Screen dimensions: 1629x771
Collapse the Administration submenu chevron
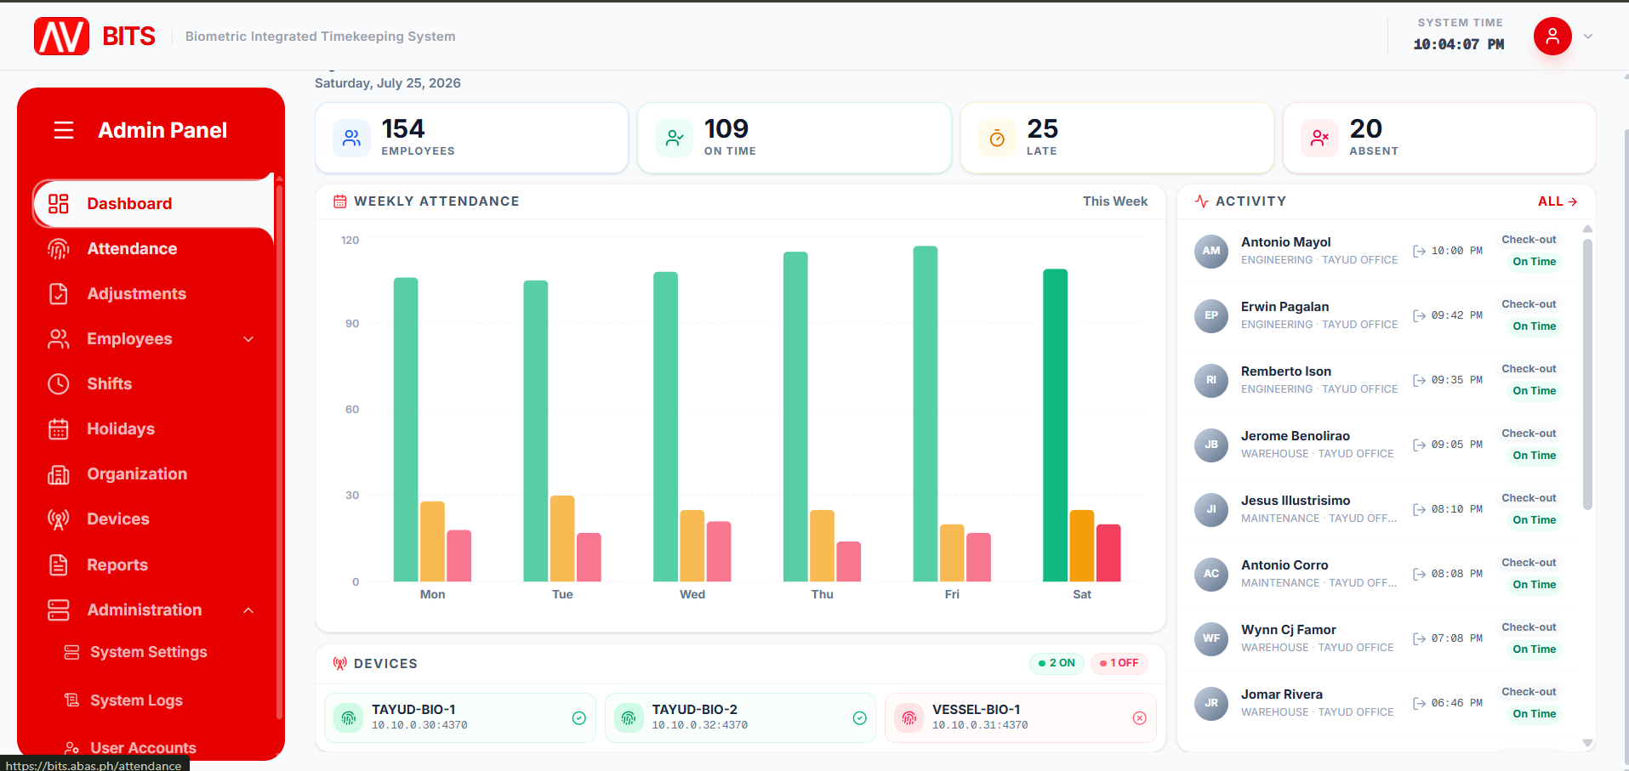point(248,610)
